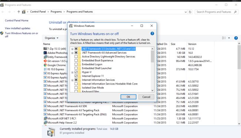The width and height of the screenshot is (241, 138).
Task: Click the 7-Zip program icon in list
Action: (x=45, y=49)
